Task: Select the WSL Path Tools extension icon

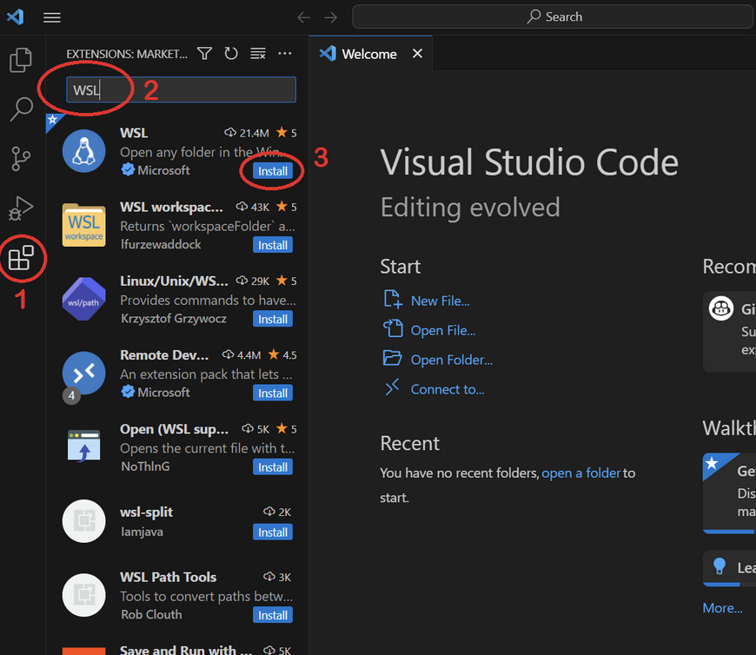Action: (x=84, y=595)
